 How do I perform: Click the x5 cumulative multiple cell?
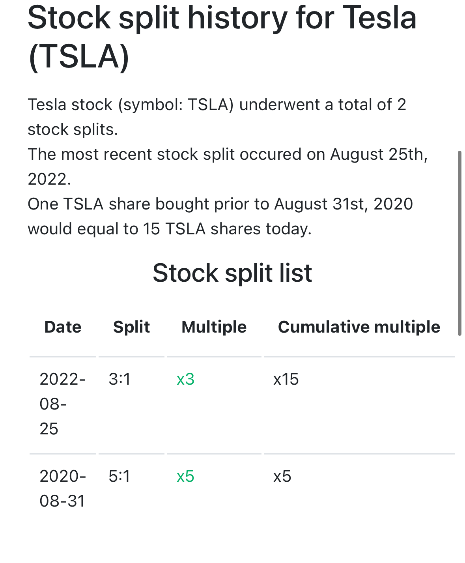click(282, 476)
